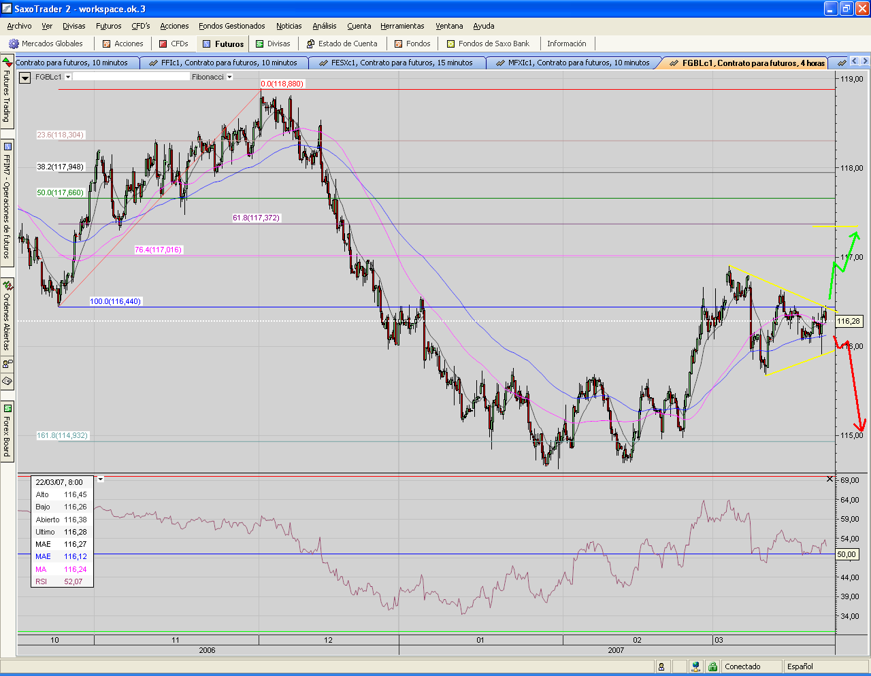Open the Fibonacci study dropdown
871x676 pixels.
229,77
